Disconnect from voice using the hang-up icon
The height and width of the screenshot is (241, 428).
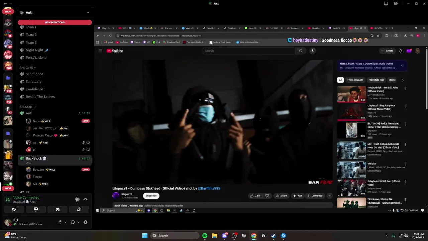coord(85,199)
